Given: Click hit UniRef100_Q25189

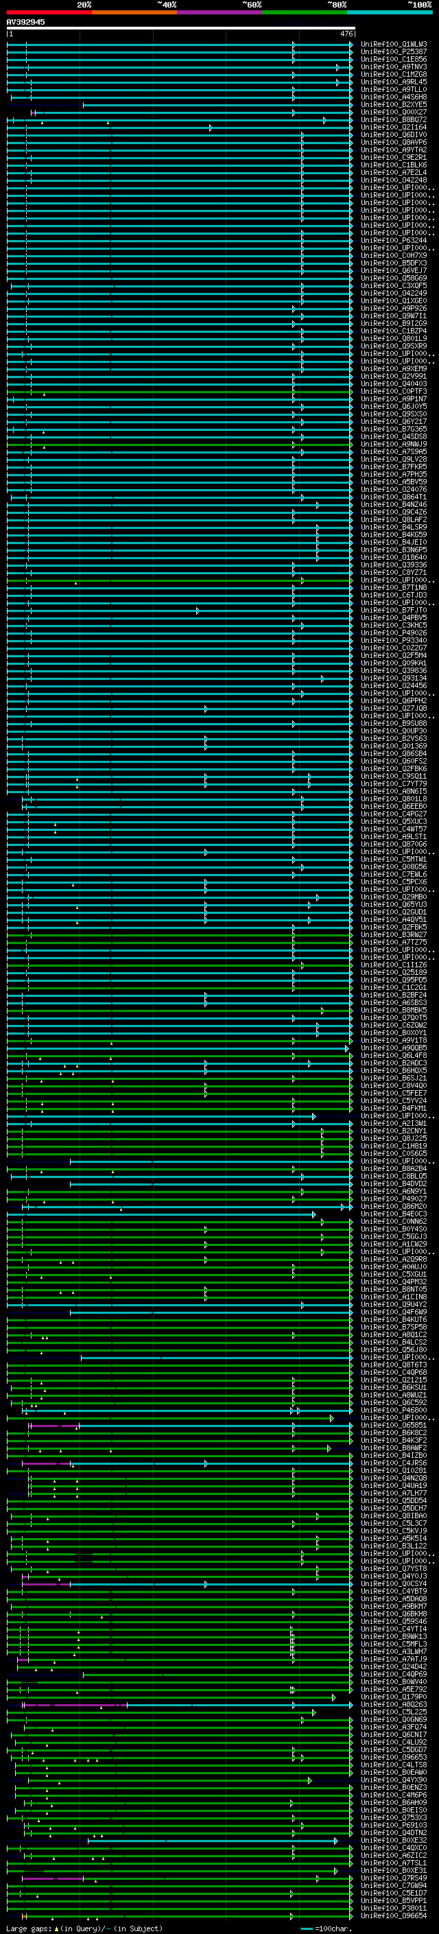Looking at the screenshot, I should pyautogui.click(x=394, y=972).
